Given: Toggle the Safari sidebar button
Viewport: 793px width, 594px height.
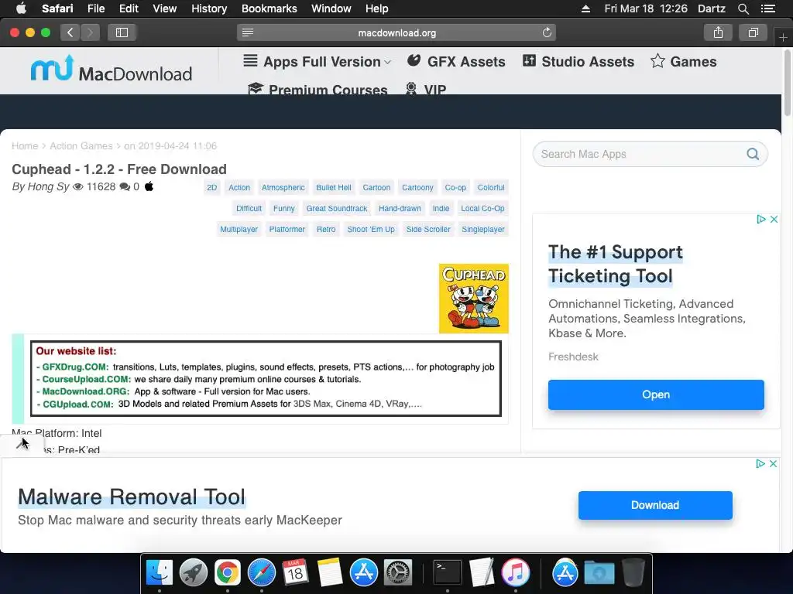Looking at the screenshot, I should (122, 32).
